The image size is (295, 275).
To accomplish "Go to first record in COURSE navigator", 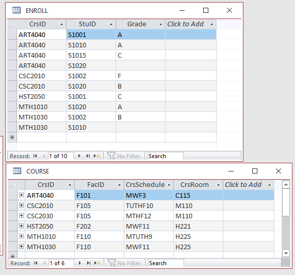I will (36, 263).
